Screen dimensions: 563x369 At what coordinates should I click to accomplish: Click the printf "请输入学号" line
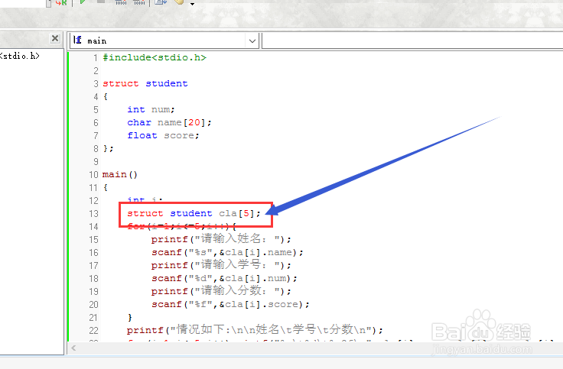coord(221,265)
